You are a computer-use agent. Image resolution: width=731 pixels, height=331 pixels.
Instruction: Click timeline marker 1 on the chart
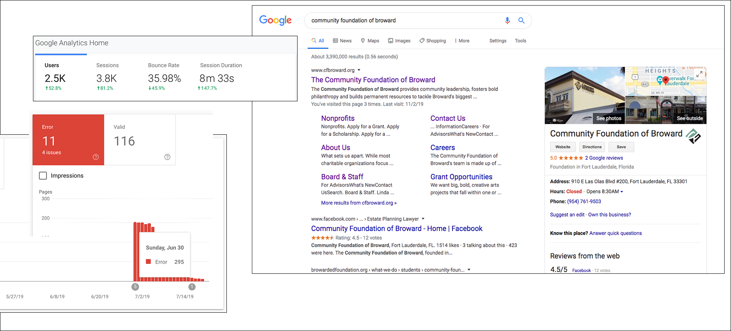click(x=192, y=286)
